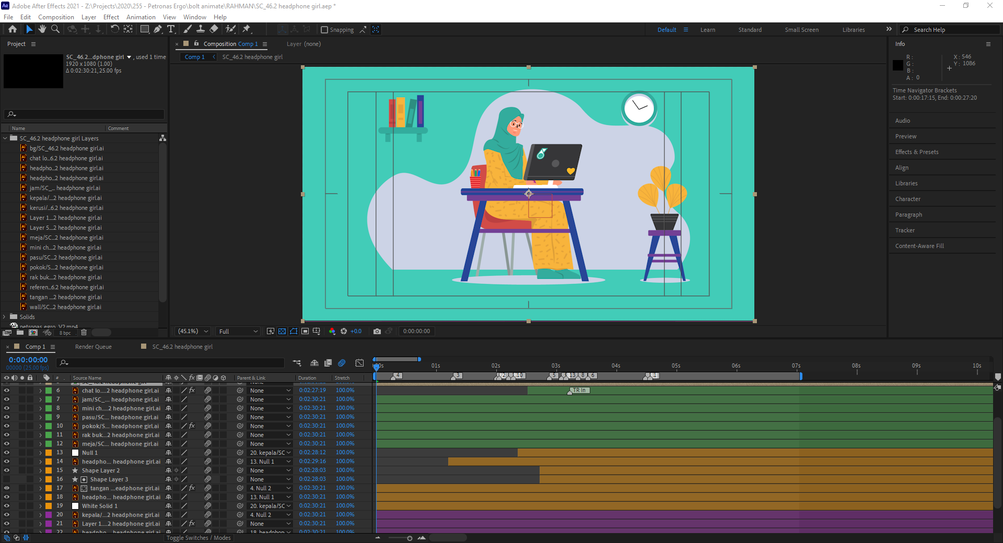Expand the Solids folder
1003x543 pixels.
[5, 317]
